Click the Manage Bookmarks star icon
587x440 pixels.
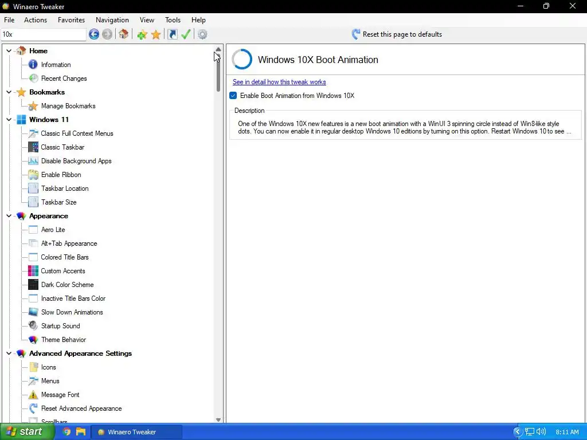(x=33, y=106)
